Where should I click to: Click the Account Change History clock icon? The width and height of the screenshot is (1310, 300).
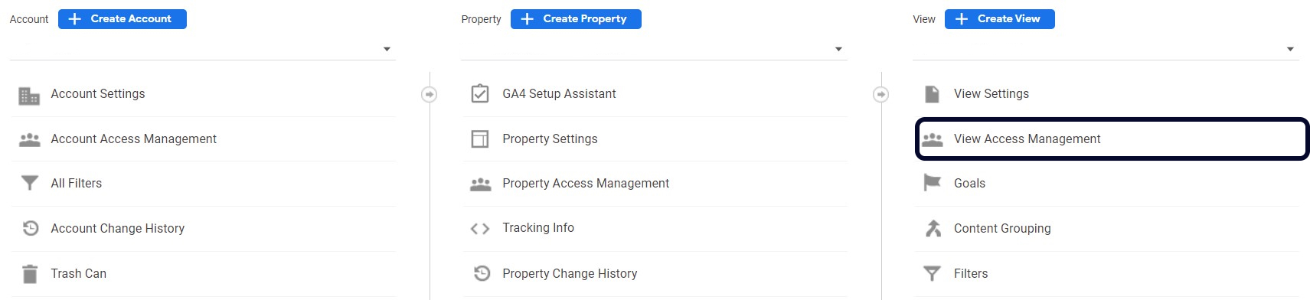31,228
